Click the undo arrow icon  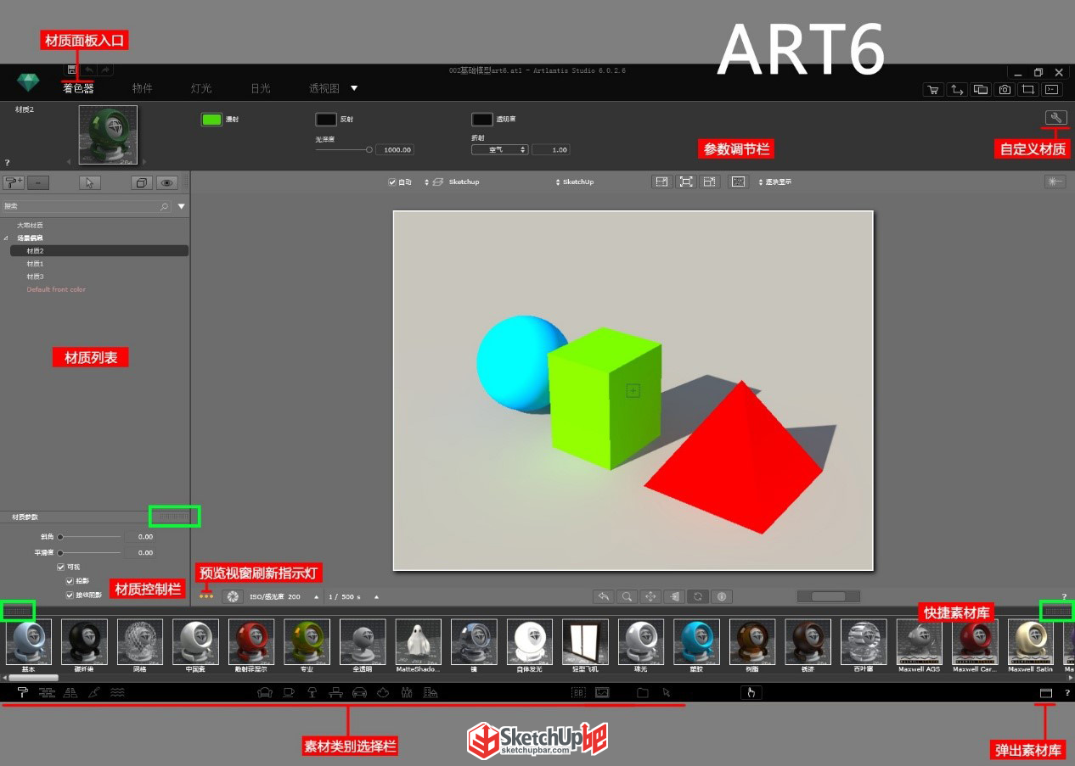[x=89, y=70]
